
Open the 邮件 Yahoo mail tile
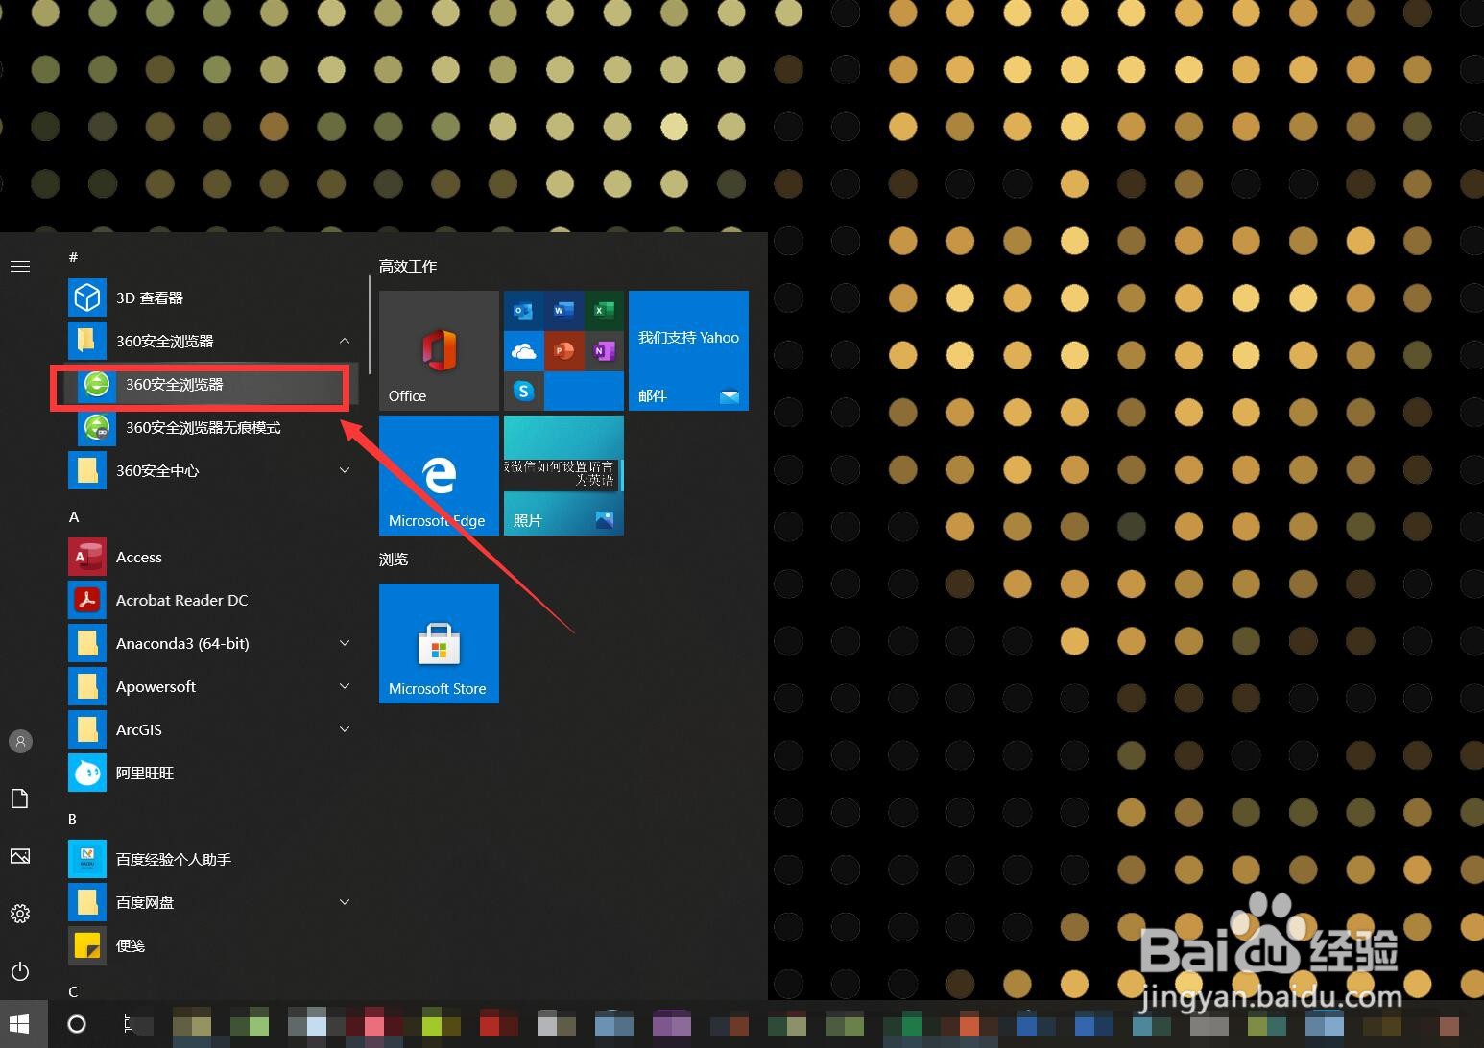[x=688, y=350]
